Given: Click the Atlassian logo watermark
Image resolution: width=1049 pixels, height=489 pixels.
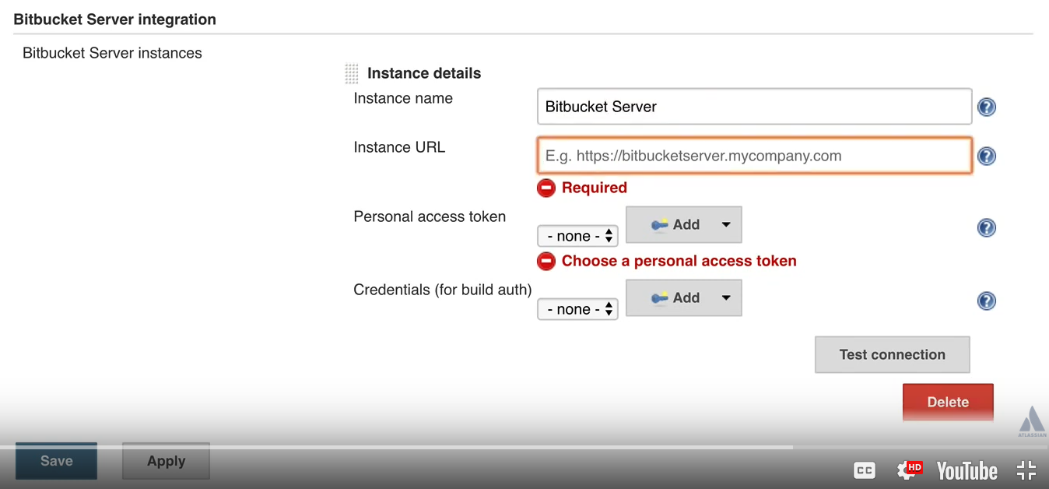Looking at the screenshot, I should coord(1032,422).
